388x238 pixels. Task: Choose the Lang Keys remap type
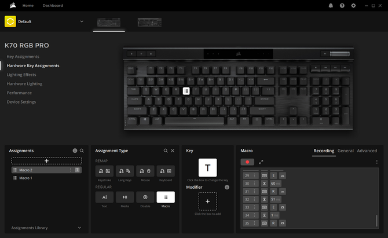[125, 171]
